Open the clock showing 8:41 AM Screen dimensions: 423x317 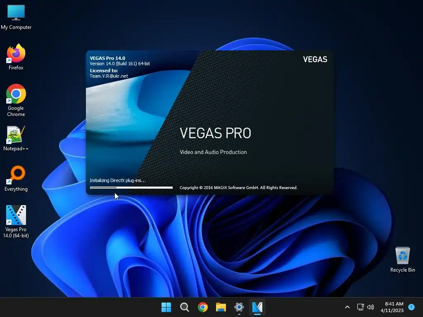[x=392, y=307]
